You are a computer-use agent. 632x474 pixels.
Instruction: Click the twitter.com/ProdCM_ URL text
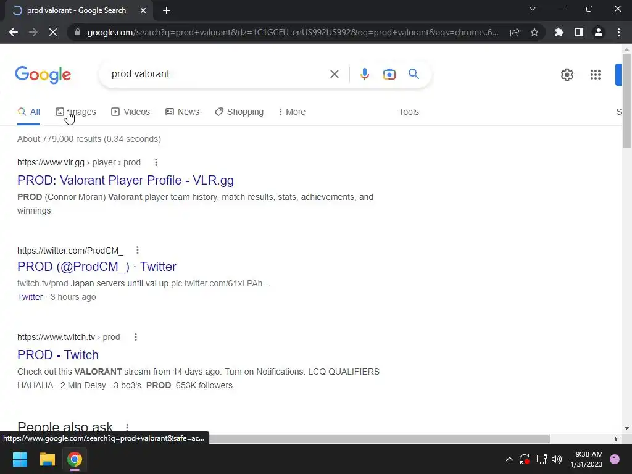click(70, 251)
